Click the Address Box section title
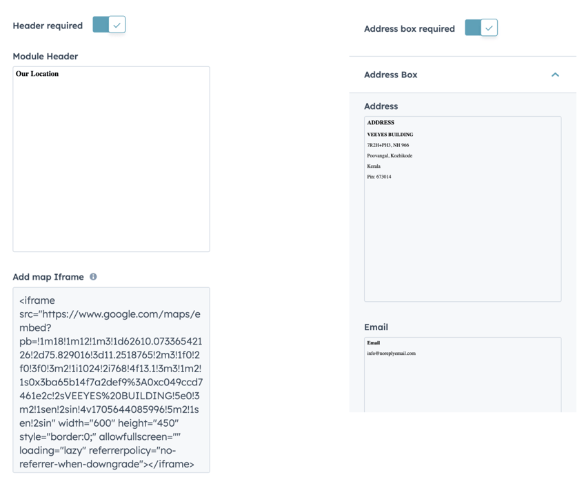Screen dimensions: 584x482 [390, 75]
